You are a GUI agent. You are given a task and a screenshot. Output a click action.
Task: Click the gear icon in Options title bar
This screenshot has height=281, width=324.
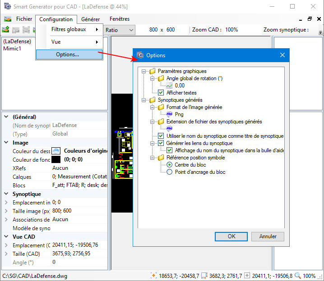[x=140, y=55]
